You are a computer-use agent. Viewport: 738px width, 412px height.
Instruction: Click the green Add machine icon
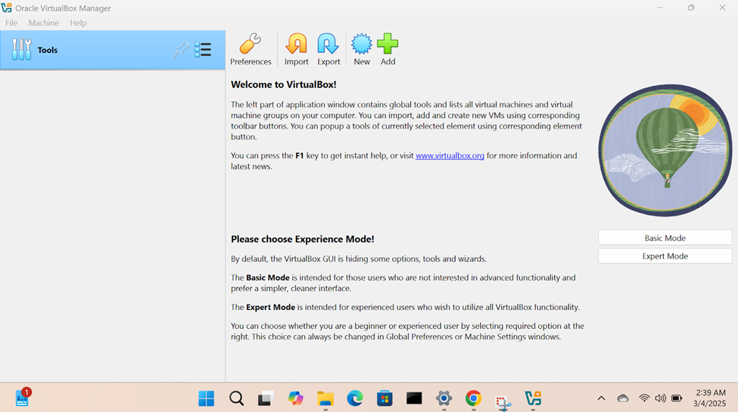tap(388, 49)
